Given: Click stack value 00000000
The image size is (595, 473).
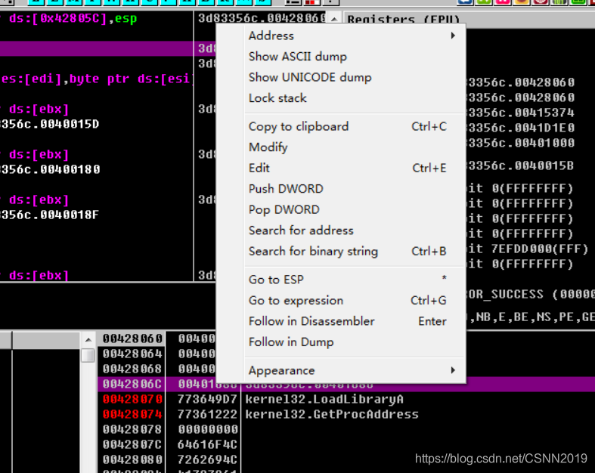Looking at the screenshot, I should tap(207, 429).
